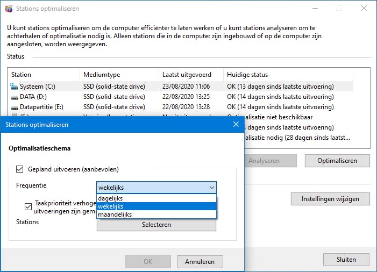Click the Frequentie label

coord(31,185)
